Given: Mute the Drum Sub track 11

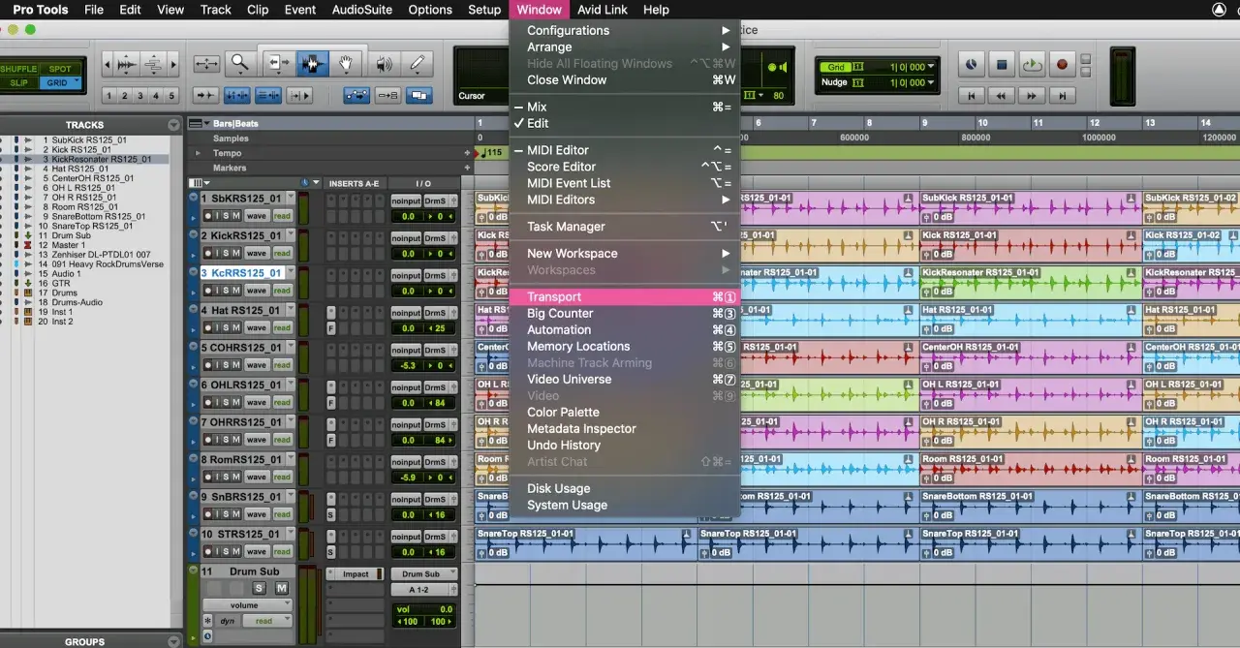Looking at the screenshot, I should [282, 588].
